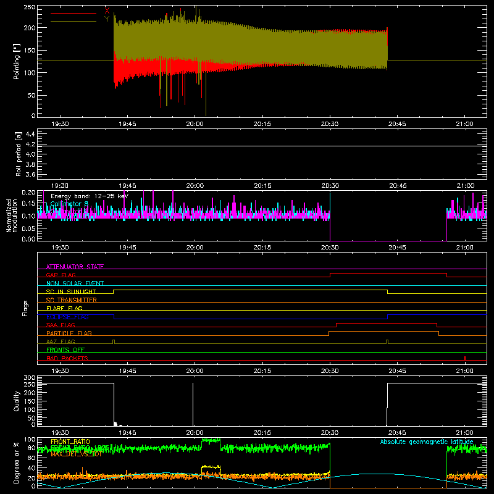Click the 0.15 tick on modulation axis

[28, 204]
